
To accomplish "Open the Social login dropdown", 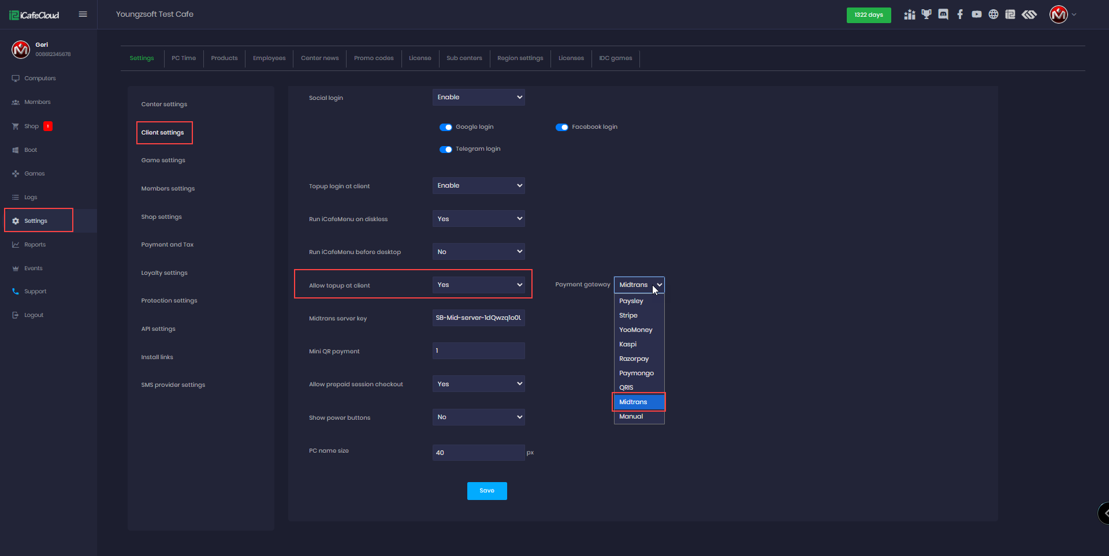I will coord(478,98).
